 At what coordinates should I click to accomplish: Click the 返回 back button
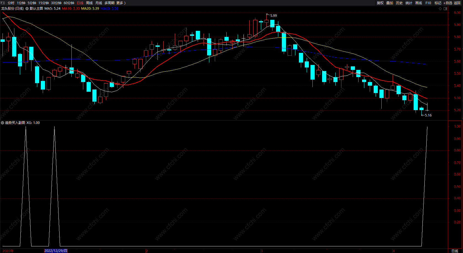[x=457, y=3]
